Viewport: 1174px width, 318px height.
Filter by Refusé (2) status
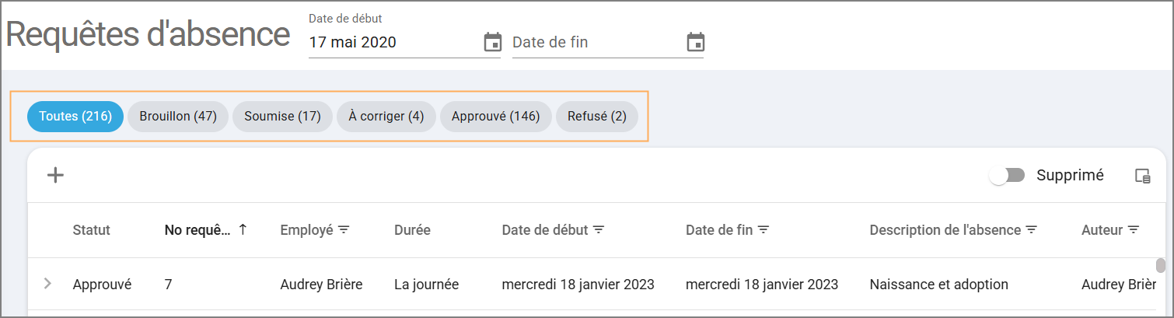point(597,117)
